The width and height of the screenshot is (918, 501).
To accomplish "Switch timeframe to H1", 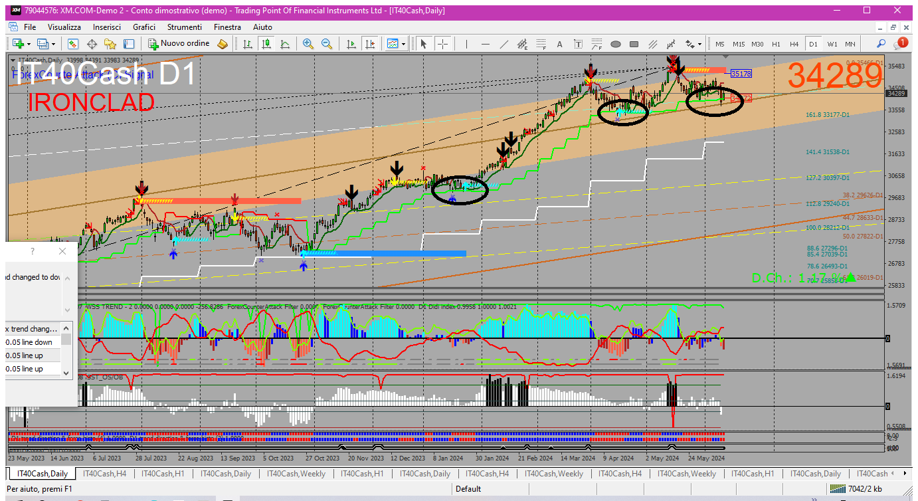I will click(776, 44).
